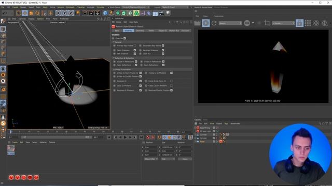Image resolution: width=332 pixels, height=186 pixels.
Task: Toggle the Z axis lock
Action: pos(71,13)
